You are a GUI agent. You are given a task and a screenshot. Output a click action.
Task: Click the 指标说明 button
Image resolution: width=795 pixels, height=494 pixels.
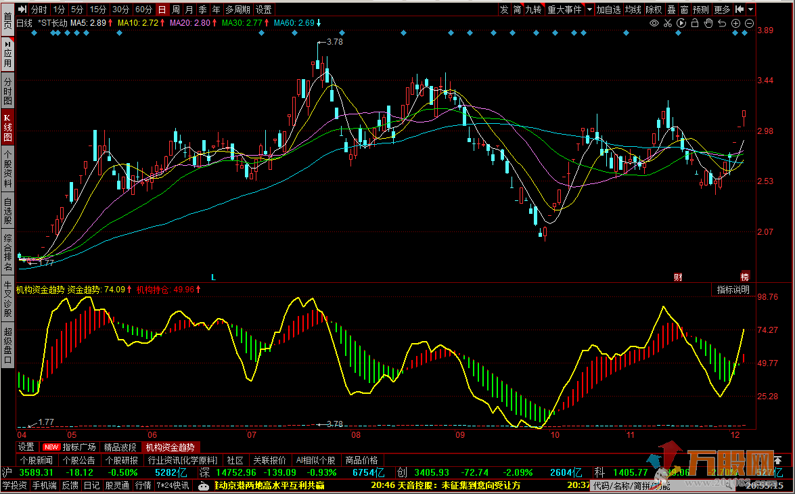[733, 290]
